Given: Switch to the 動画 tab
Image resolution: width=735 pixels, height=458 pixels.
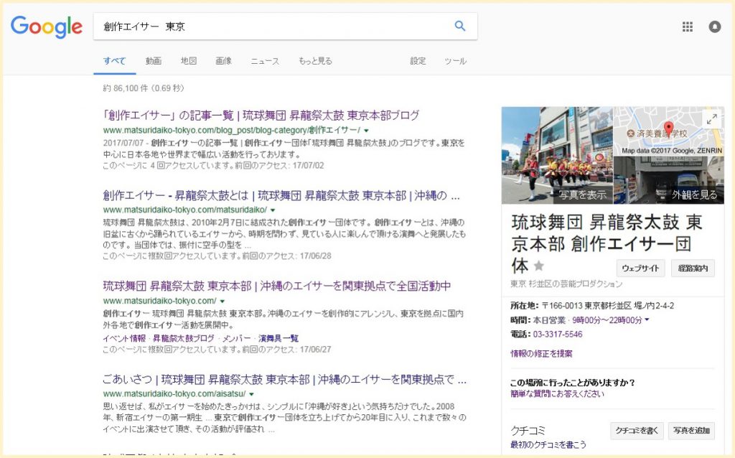Looking at the screenshot, I should pyautogui.click(x=154, y=61).
